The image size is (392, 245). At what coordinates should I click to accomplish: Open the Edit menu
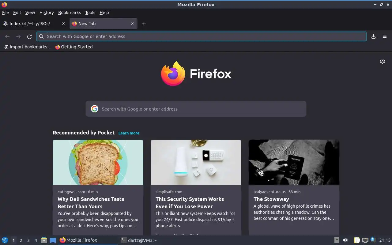17,13
